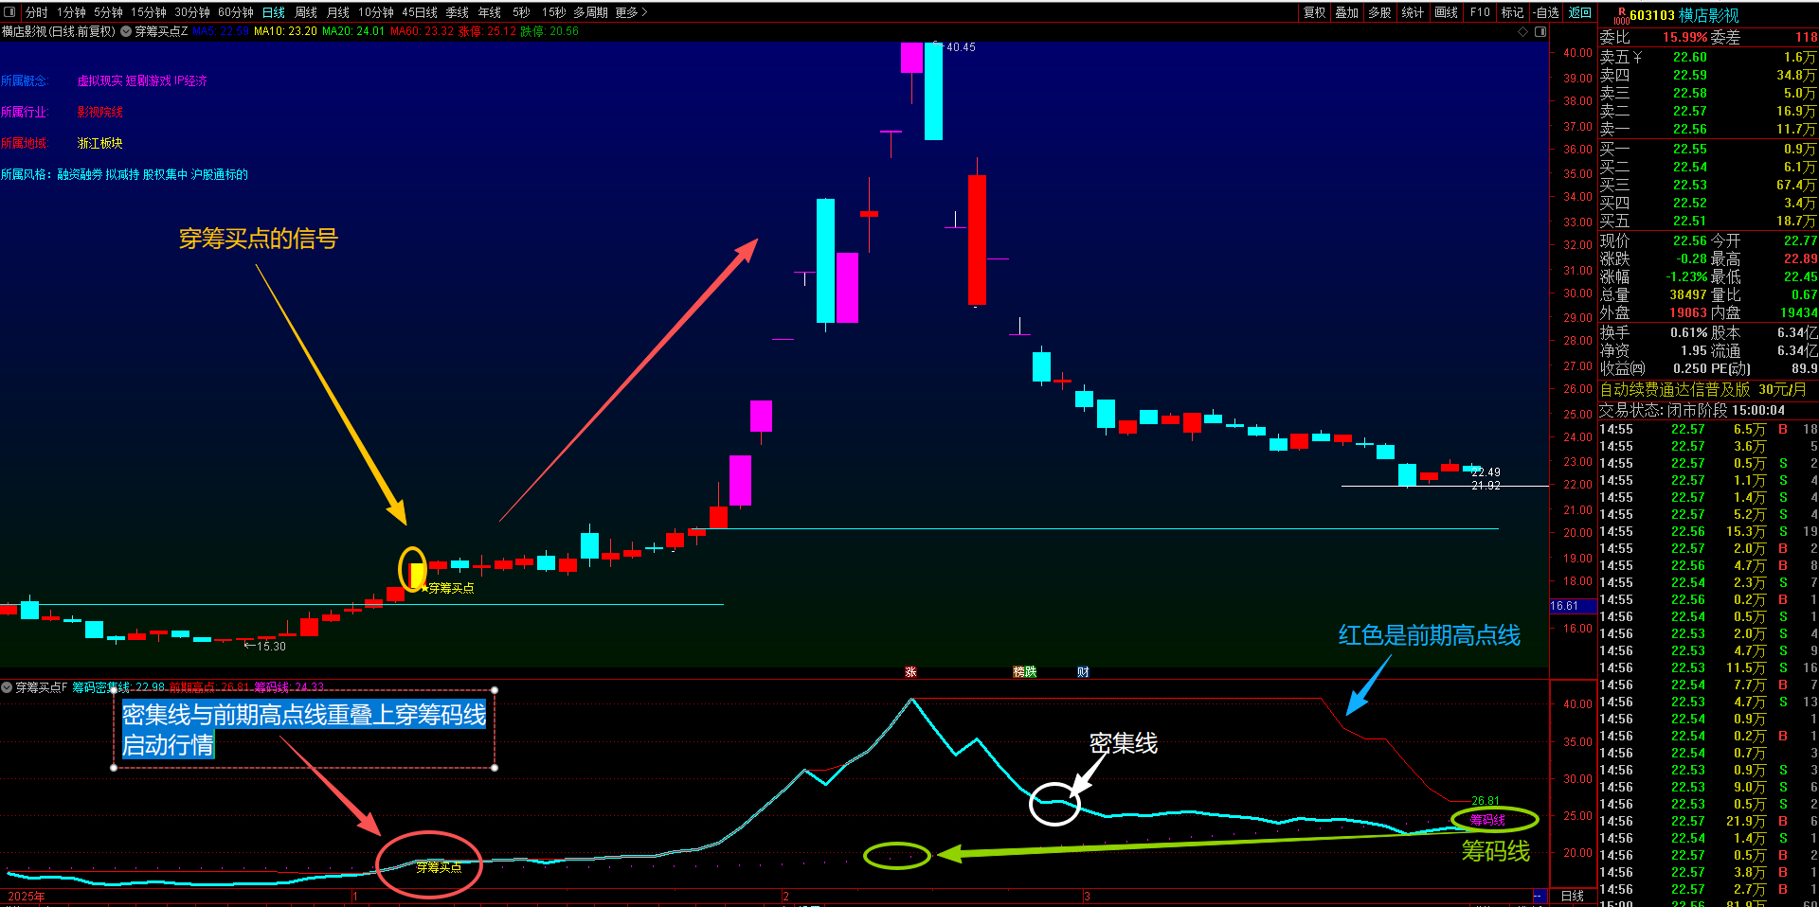Click the 涨 event marker icon

[x=910, y=672]
